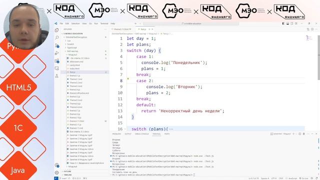
Task: Open the Run and Debug view
Action: pos(56,53)
